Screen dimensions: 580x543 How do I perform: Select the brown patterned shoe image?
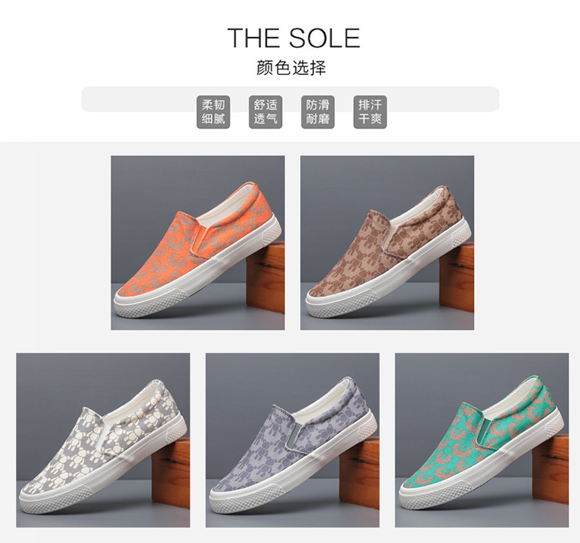coord(387,243)
